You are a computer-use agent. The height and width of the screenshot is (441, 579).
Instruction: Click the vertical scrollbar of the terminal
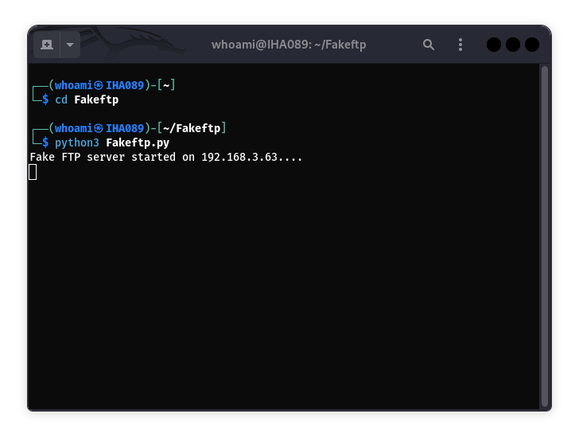[544, 236]
